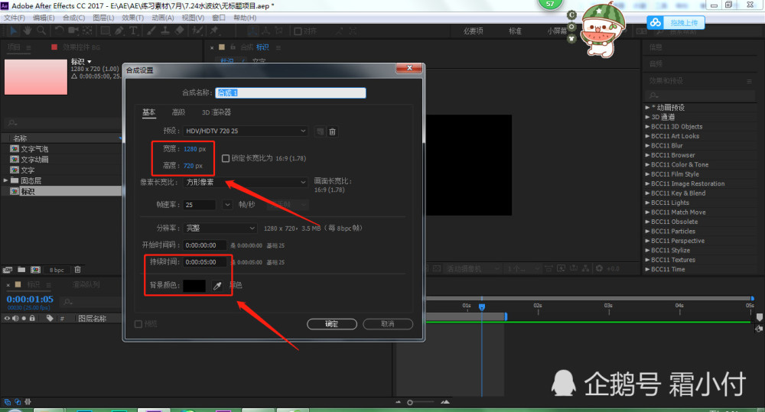Select the Rotation tool
This screenshot has width=765, height=412.
coord(59,31)
